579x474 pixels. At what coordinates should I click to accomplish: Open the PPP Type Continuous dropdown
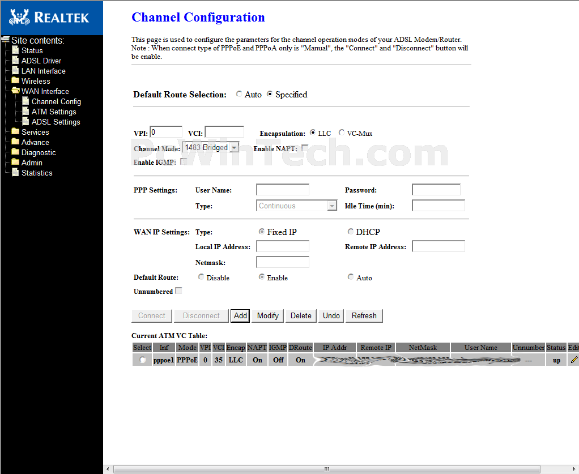[296, 206]
